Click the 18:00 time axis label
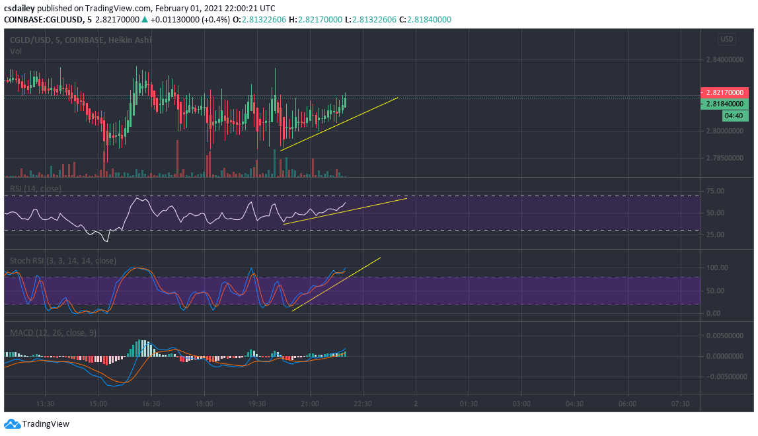 (204, 404)
